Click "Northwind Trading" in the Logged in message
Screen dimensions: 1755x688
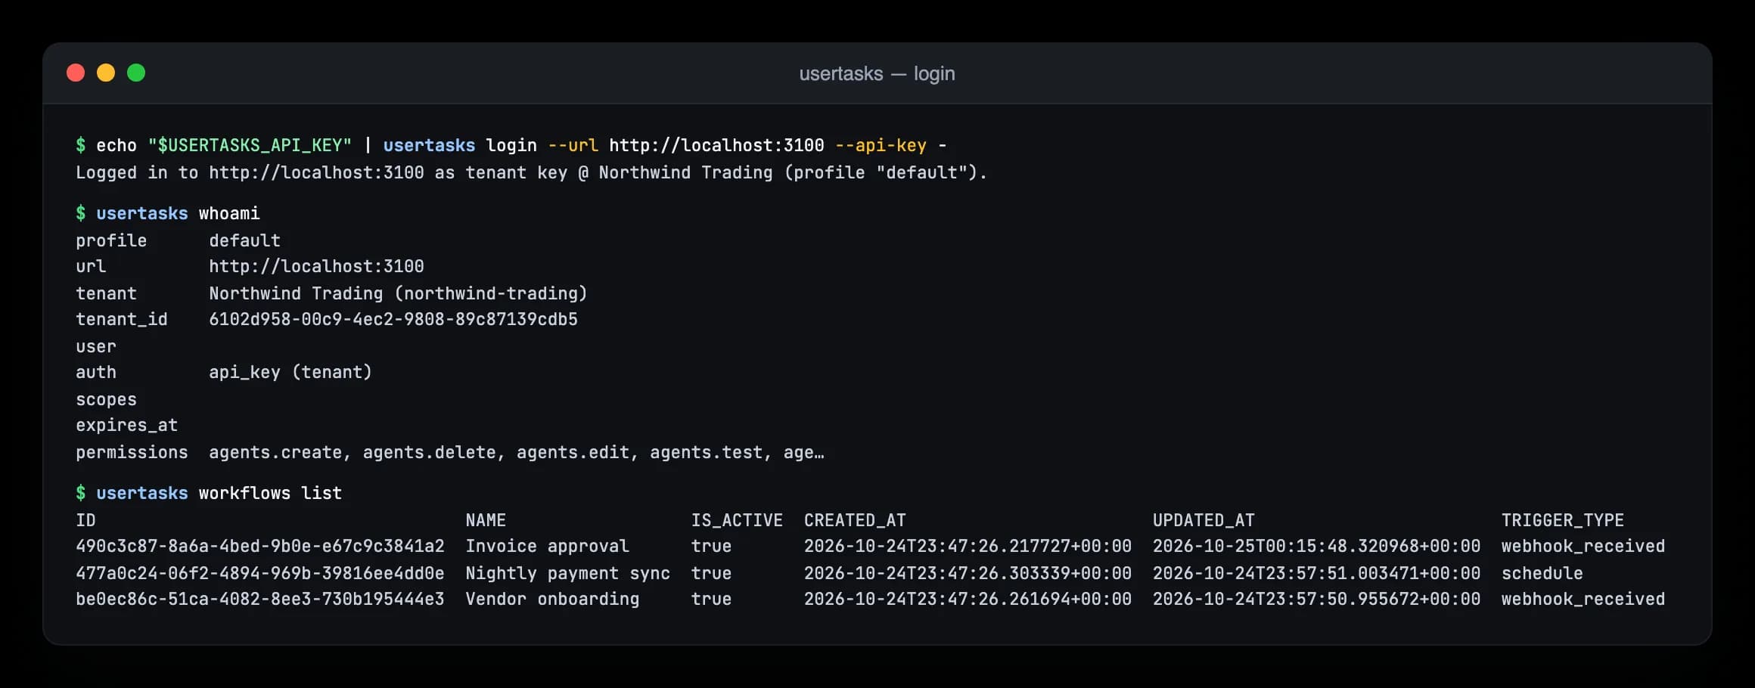(x=685, y=172)
